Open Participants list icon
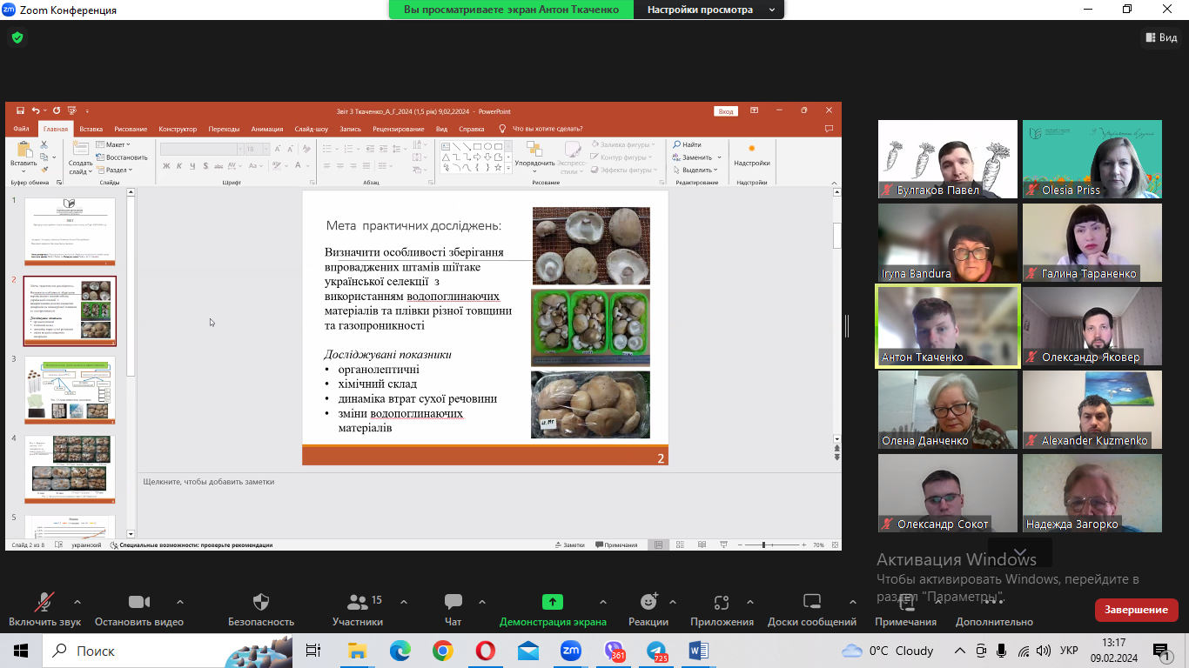Screen dimensions: 1189x668 358,603
